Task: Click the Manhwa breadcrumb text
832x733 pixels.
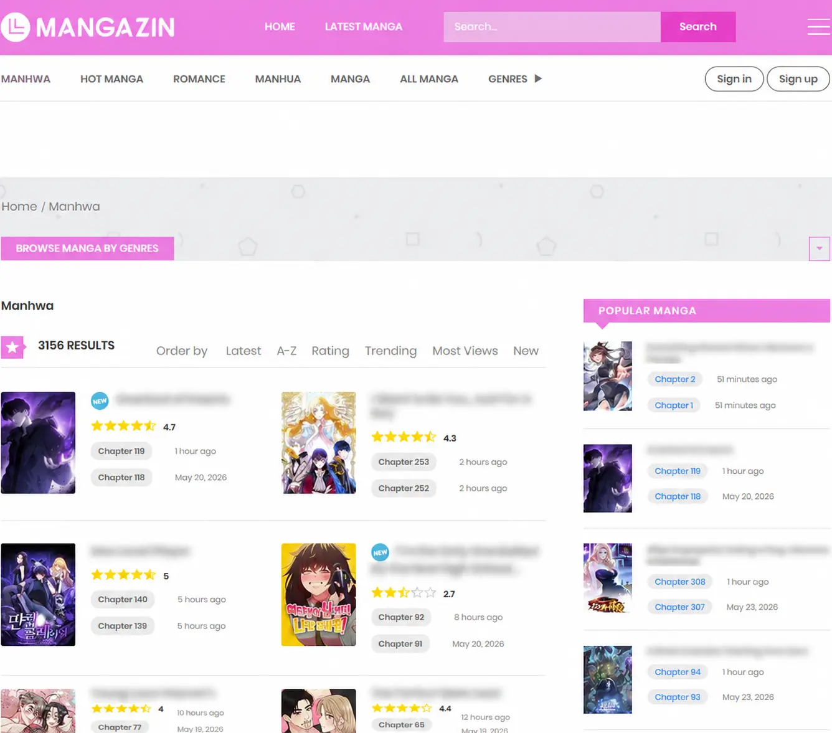Action: tap(74, 207)
